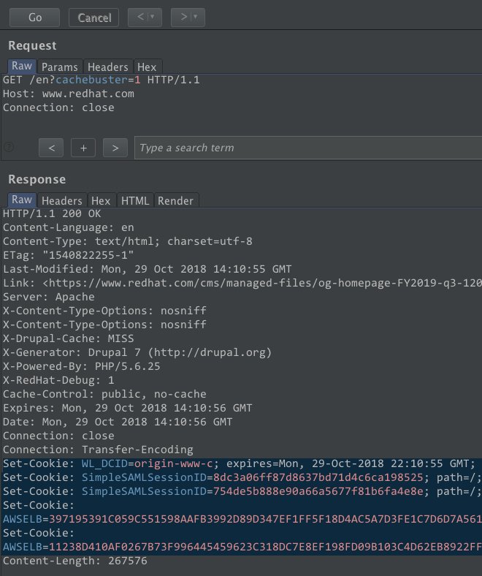This screenshot has width=482, height=576.
Task: Jump to previous search match
Action: [x=51, y=148]
